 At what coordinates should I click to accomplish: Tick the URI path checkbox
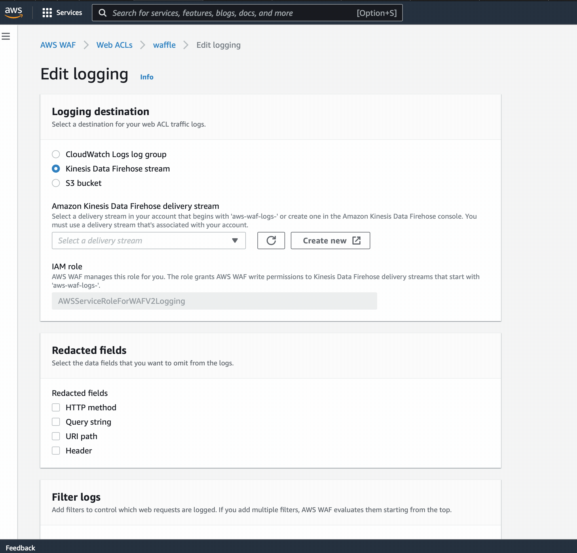pyautogui.click(x=56, y=436)
